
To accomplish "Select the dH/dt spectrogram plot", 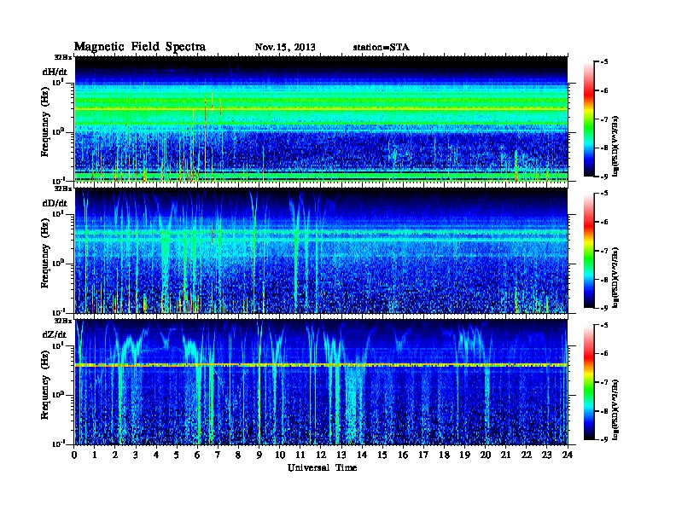I will (x=321, y=119).
